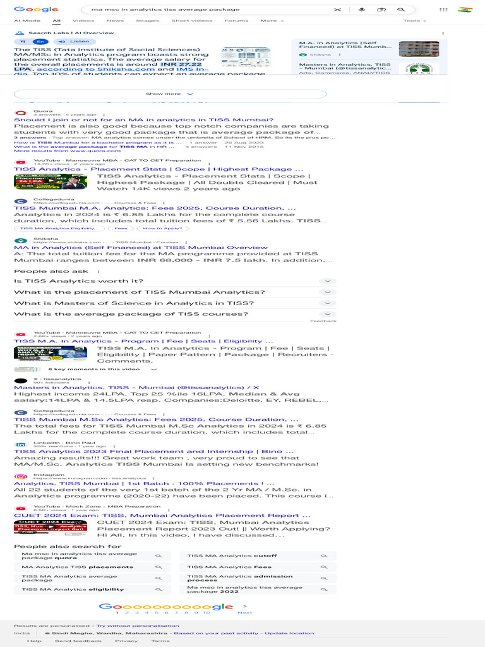Open the More search filters dropdown

coord(272,21)
